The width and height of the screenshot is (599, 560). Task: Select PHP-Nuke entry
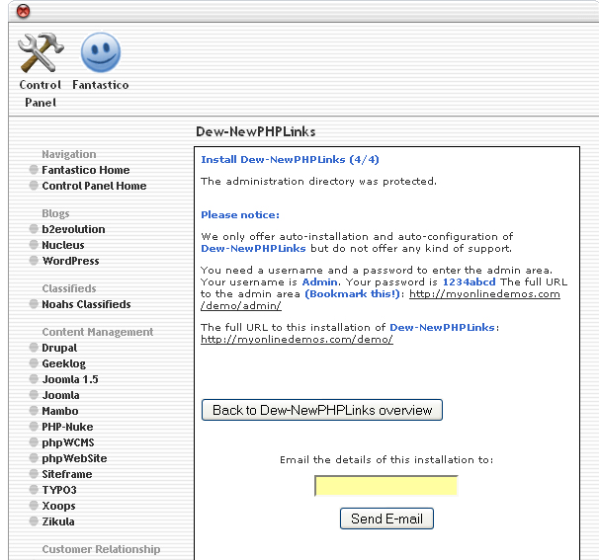point(67,427)
